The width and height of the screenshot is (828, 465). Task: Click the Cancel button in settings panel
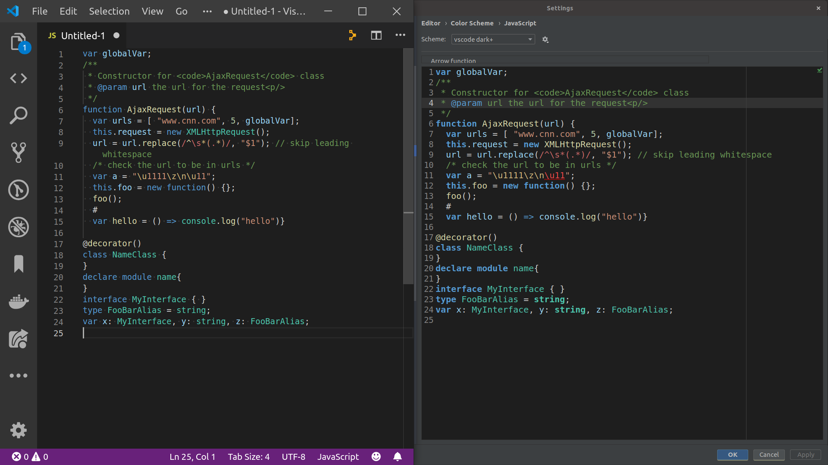pyautogui.click(x=769, y=454)
